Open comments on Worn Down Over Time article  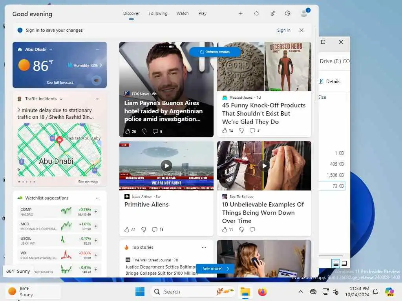pyautogui.click(x=252, y=230)
